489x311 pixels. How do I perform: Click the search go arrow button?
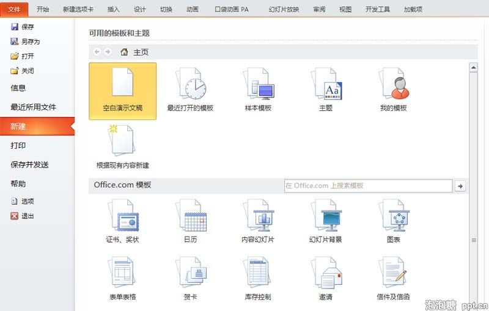pyautogui.click(x=460, y=186)
